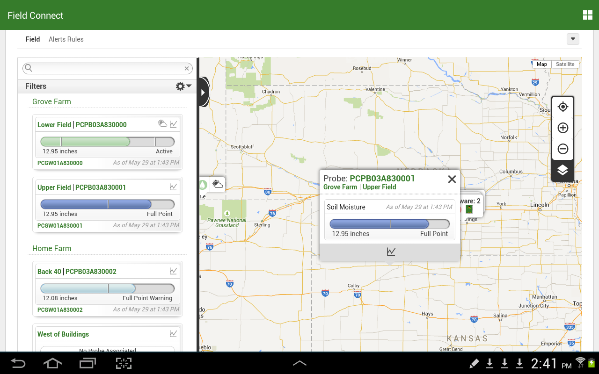Open Filters gear dropdown
The width and height of the screenshot is (599, 374).
click(x=183, y=86)
